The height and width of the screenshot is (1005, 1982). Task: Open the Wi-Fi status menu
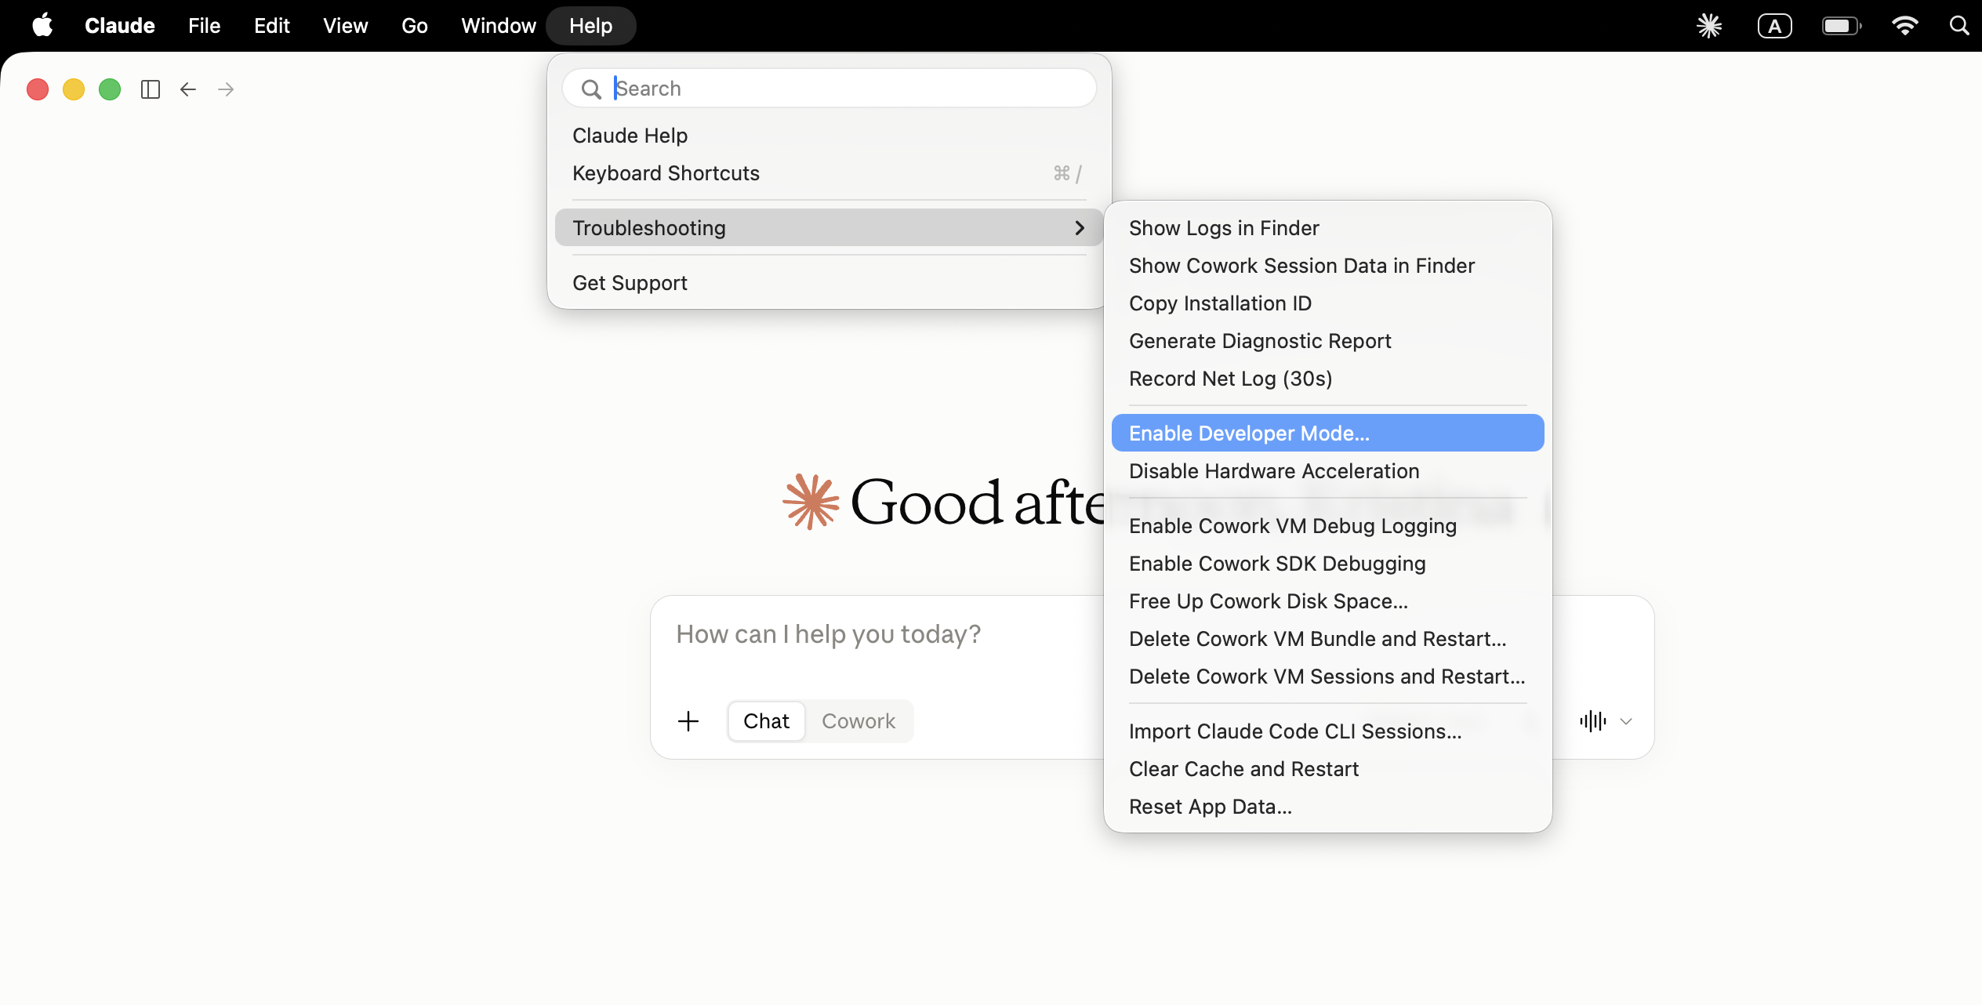click(x=1905, y=26)
